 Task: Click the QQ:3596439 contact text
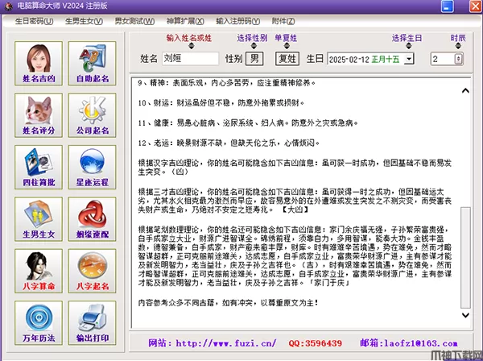point(315,343)
